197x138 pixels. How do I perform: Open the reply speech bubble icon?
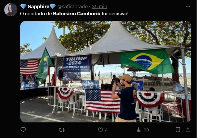pyautogui.click(x=23, y=130)
